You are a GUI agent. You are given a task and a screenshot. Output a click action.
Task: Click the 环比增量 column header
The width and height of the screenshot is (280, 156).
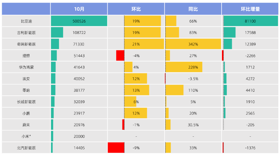[x=250, y=9]
